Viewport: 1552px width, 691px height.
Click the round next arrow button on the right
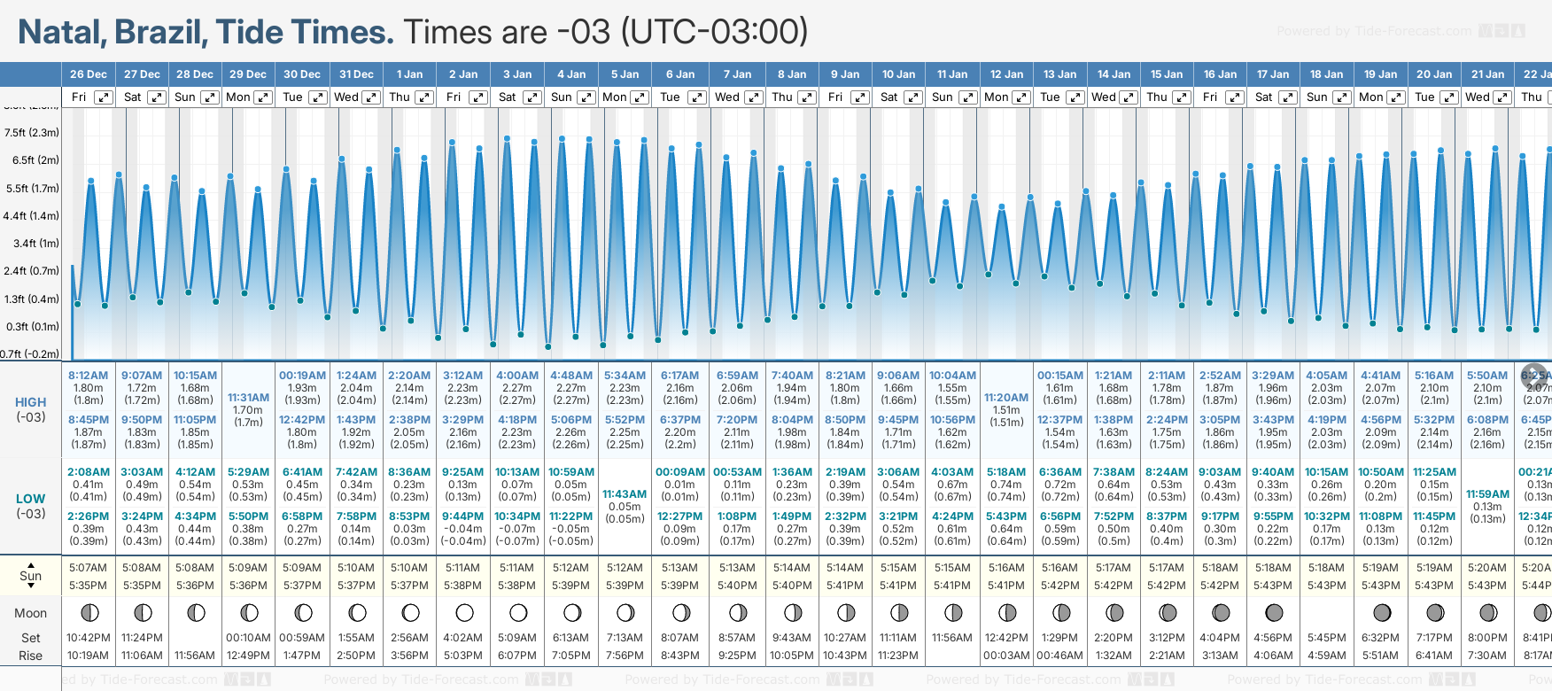[x=1534, y=375]
